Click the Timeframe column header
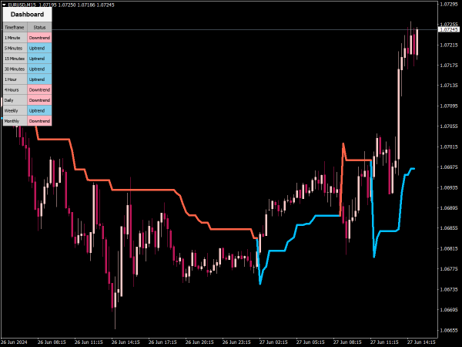Image resolution: width=462 pixels, height=347 pixels. (15, 27)
